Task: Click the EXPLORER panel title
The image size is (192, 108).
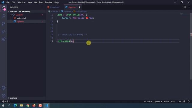Action: coord(14,7)
